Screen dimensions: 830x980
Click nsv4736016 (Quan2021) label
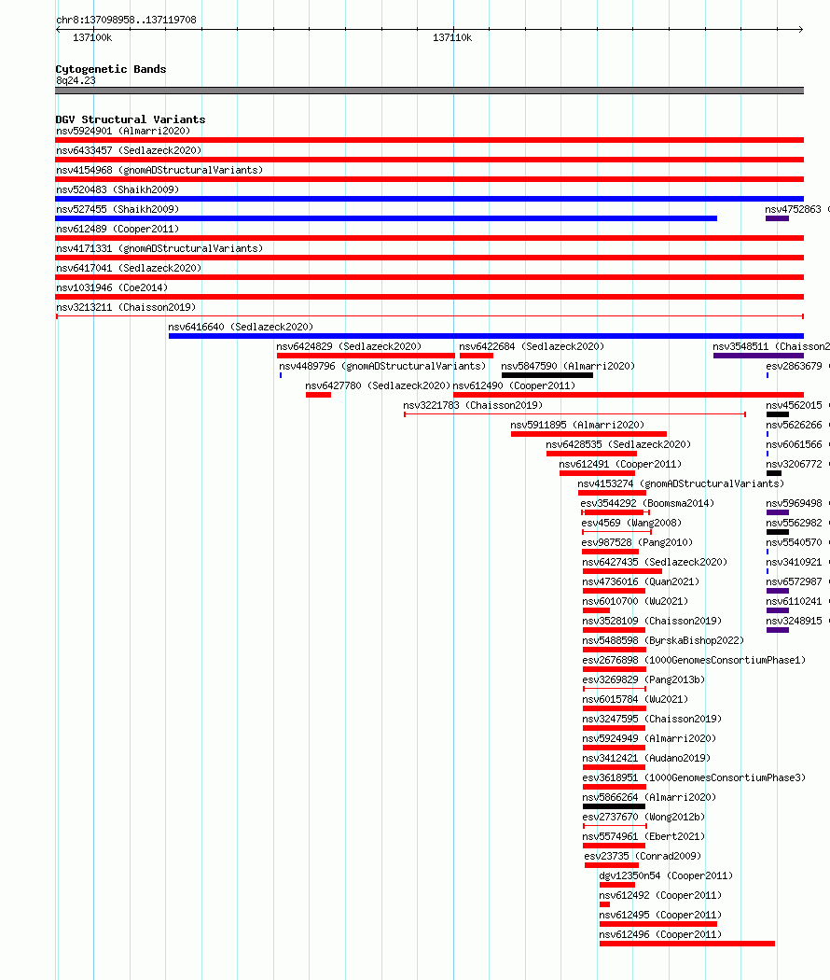pos(641,581)
